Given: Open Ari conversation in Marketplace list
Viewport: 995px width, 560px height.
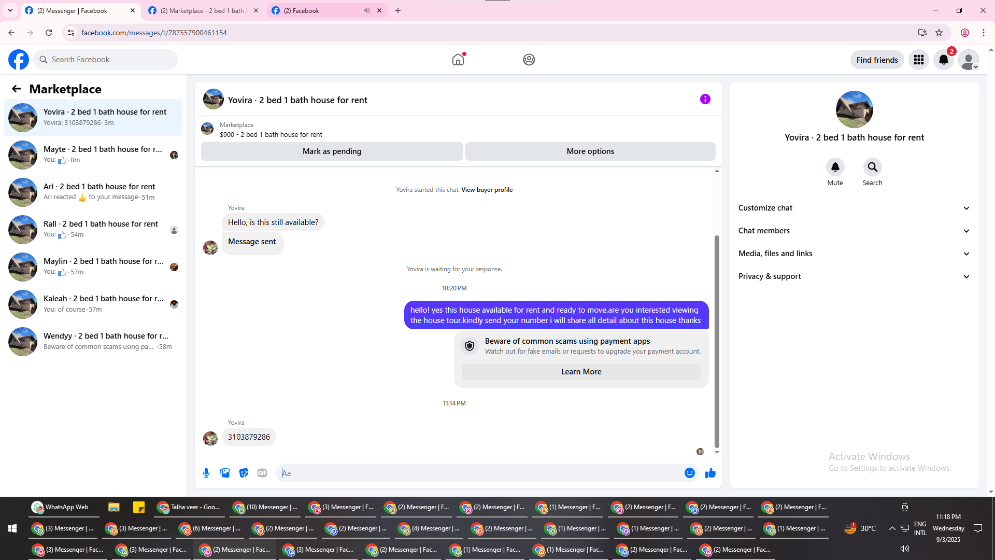Looking at the screenshot, I should [93, 192].
